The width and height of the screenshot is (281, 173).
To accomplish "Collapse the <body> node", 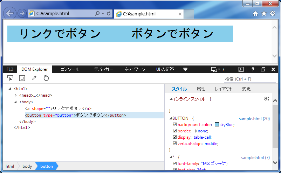I will click(x=15, y=102).
